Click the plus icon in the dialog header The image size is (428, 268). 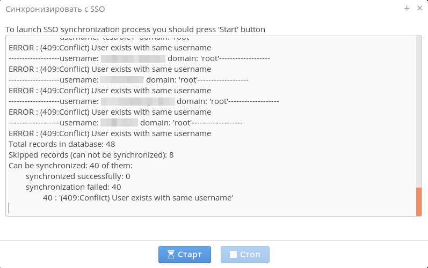[x=407, y=8]
